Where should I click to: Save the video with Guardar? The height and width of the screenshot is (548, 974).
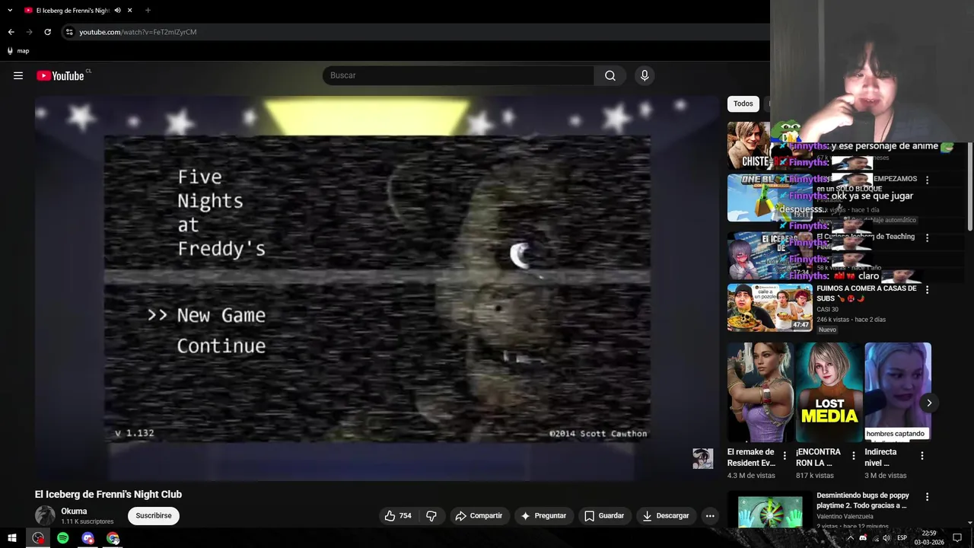pyautogui.click(x=604, y=515)
